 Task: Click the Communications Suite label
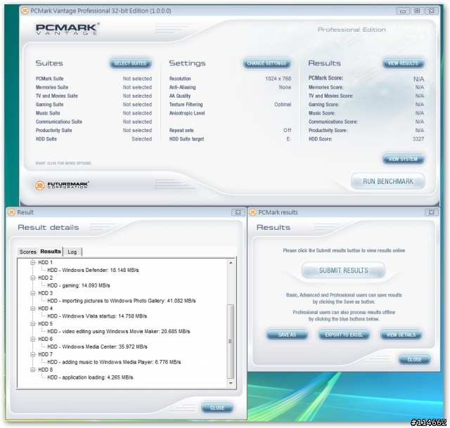[59, 122]
